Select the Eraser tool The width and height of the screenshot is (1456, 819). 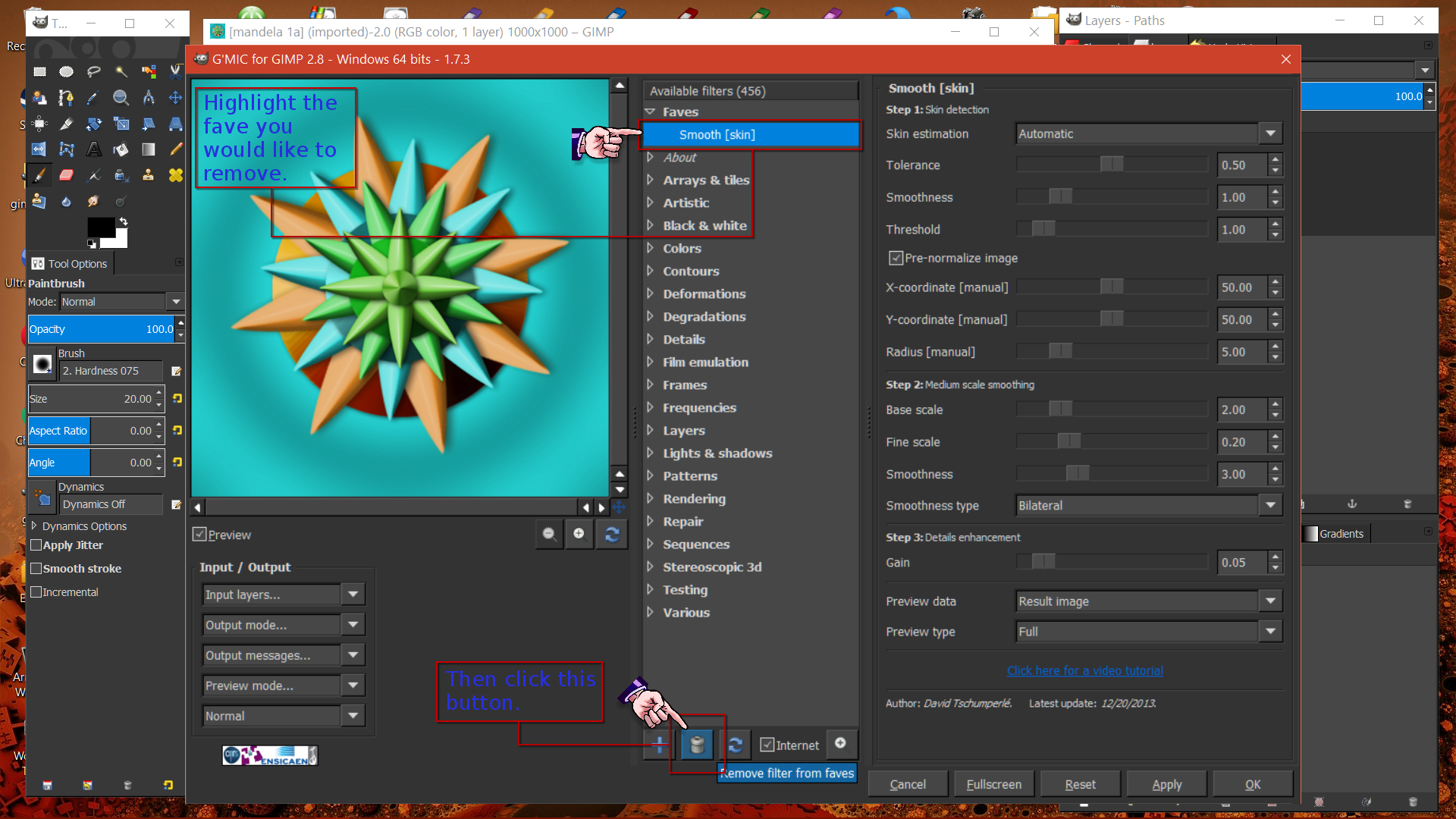(67, 175)
